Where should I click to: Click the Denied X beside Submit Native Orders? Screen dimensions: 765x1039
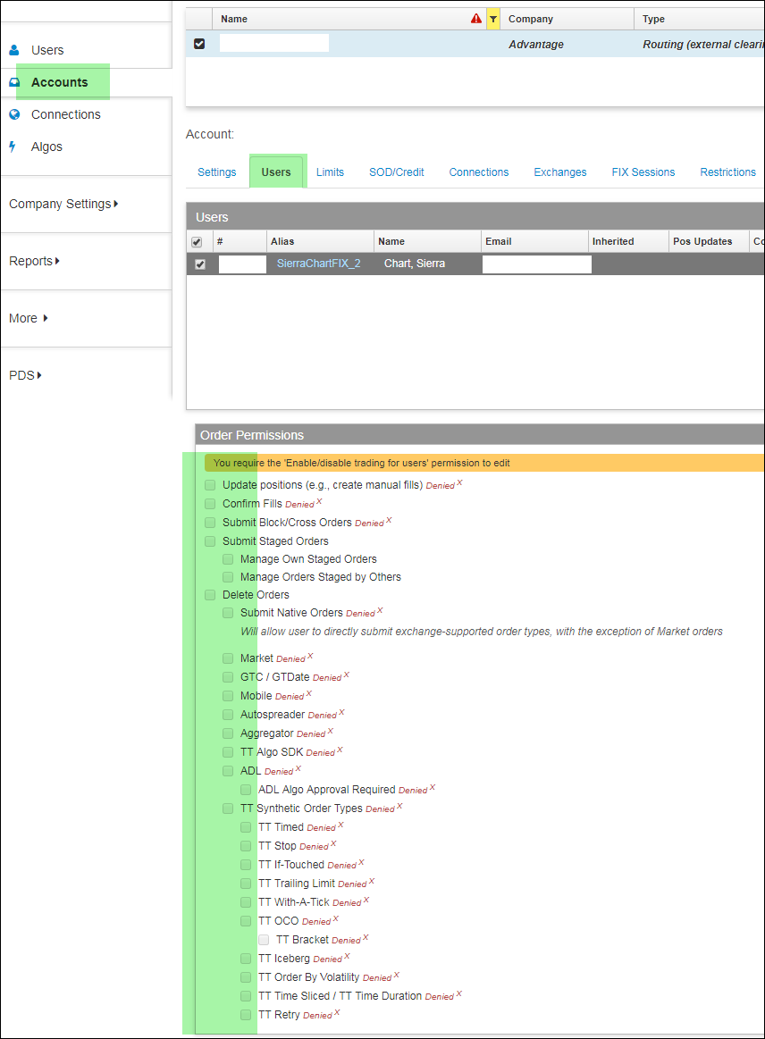pyautogui.click(x=364, y=613)
